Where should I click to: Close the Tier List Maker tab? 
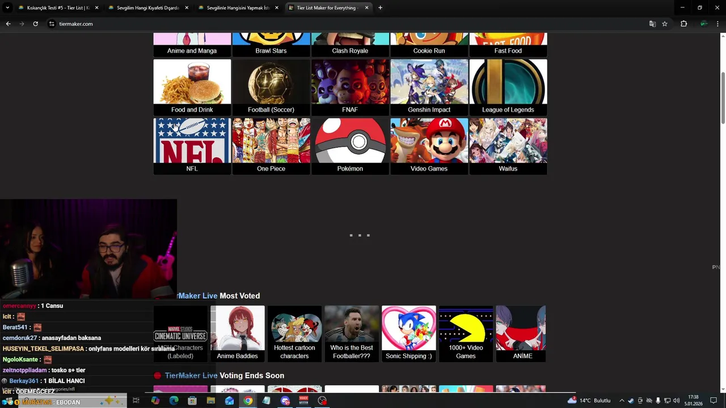point(366,8)
